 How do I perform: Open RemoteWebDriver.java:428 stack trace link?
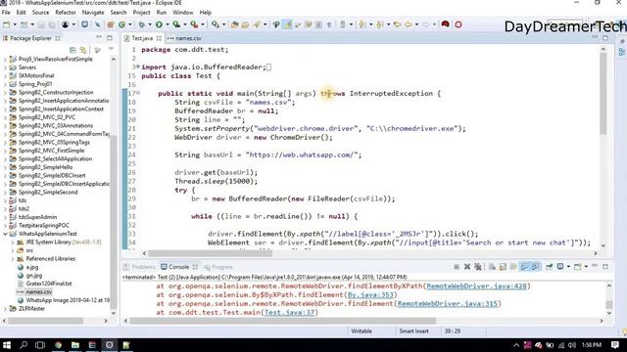click(476, 286)
